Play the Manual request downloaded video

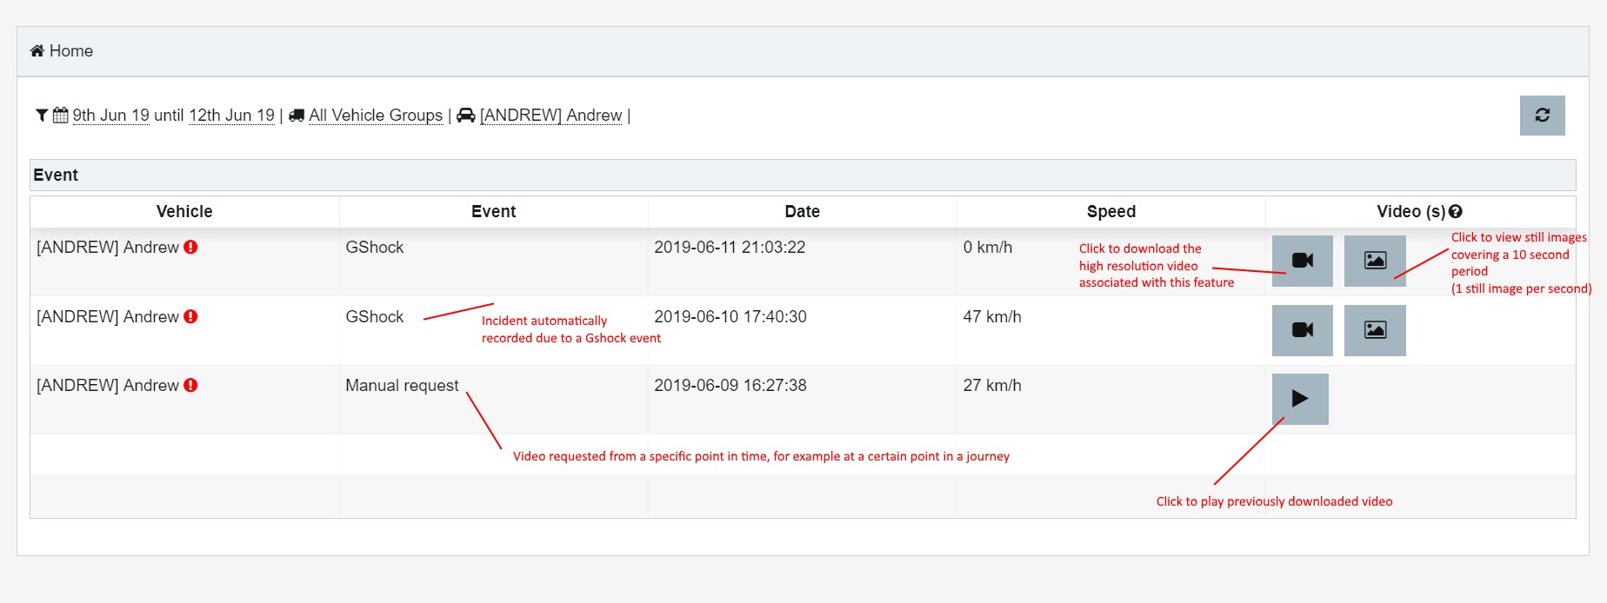pos(1299,399)
